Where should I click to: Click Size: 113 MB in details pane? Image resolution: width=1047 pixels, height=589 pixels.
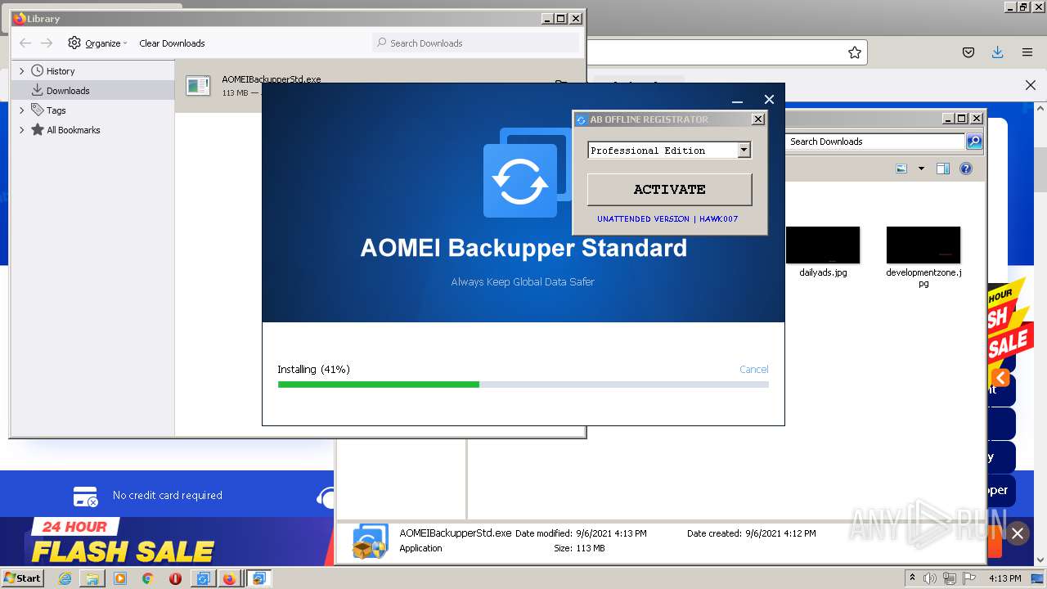tap(579, 548)
